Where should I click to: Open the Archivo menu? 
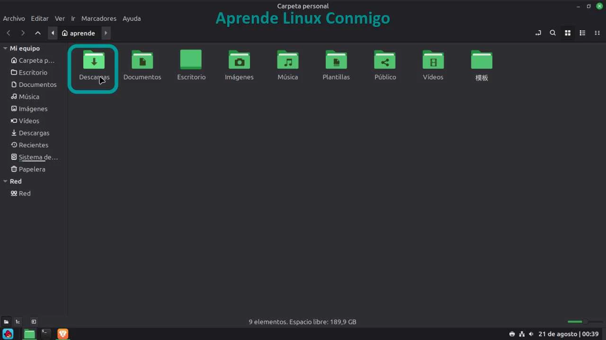(x=14, y=18)
